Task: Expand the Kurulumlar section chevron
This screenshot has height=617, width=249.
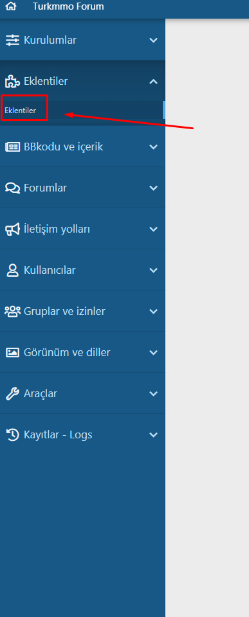Action: [153, 40]
